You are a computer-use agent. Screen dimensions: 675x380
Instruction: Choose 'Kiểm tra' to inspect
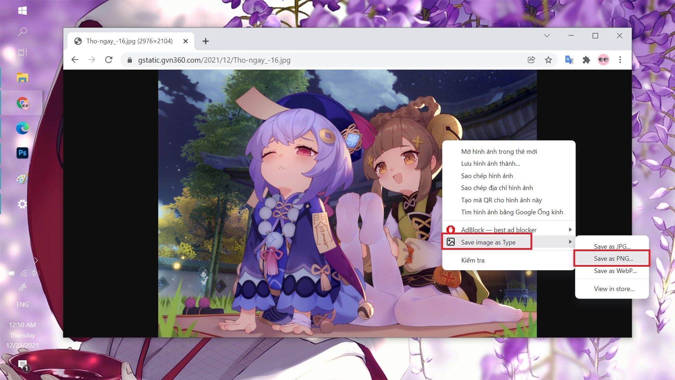[509, 260]
